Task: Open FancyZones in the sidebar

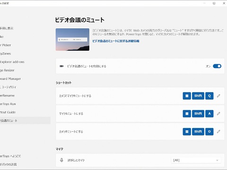Action: [6, 53]
